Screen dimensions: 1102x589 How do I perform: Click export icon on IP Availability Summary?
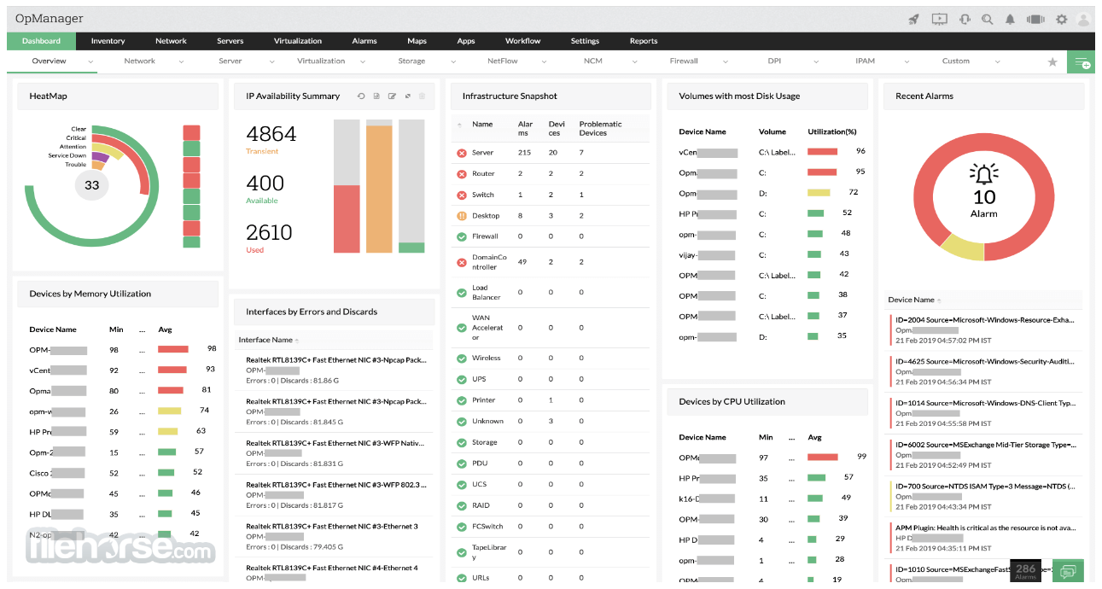(376, 96)
